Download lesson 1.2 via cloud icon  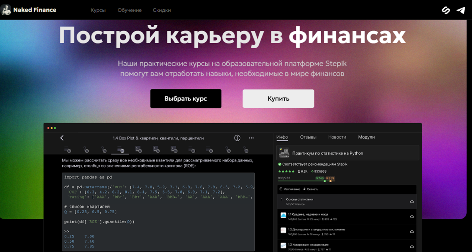(x=412, y=232)
